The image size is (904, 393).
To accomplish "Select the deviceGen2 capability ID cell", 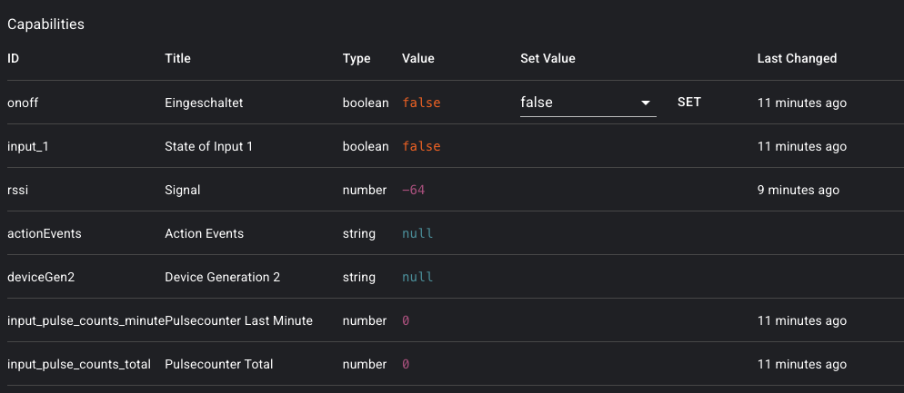I will point(41,277).
